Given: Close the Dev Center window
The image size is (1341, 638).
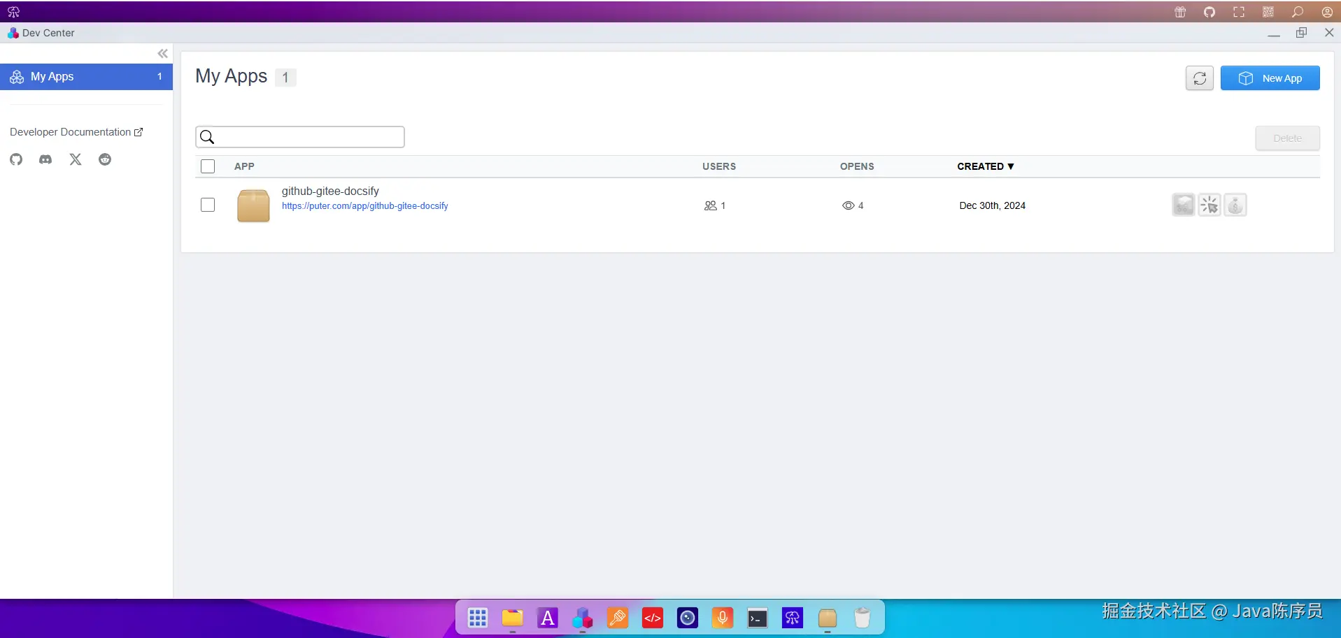Looking at the screenshot, I should (x=1329, y=33).
